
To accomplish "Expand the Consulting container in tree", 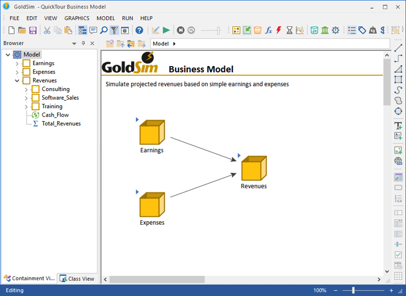I will click(x=26, y=89).
